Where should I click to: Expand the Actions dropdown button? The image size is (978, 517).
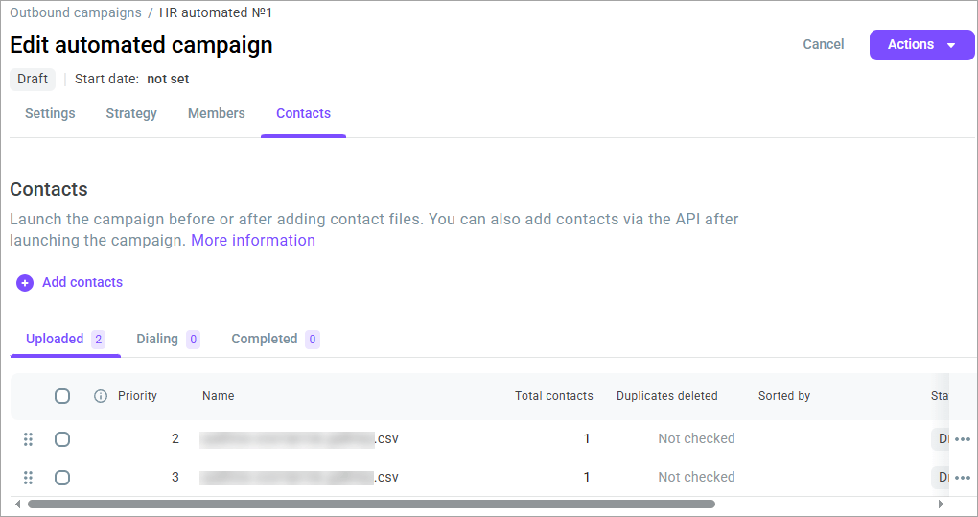[x=921, y=45]
